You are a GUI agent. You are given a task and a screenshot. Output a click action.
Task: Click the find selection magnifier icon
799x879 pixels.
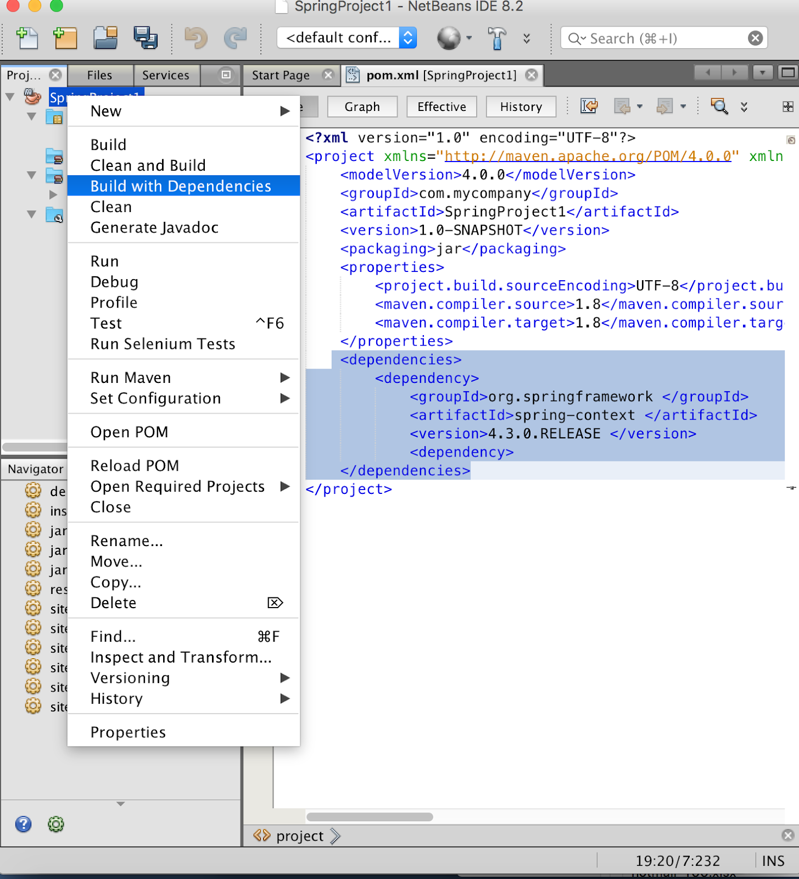pyautogui.click(x=719, y=106)
